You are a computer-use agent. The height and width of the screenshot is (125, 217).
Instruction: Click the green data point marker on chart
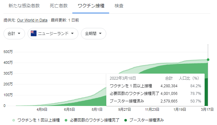pyautogui.click(x=208, y=60)
